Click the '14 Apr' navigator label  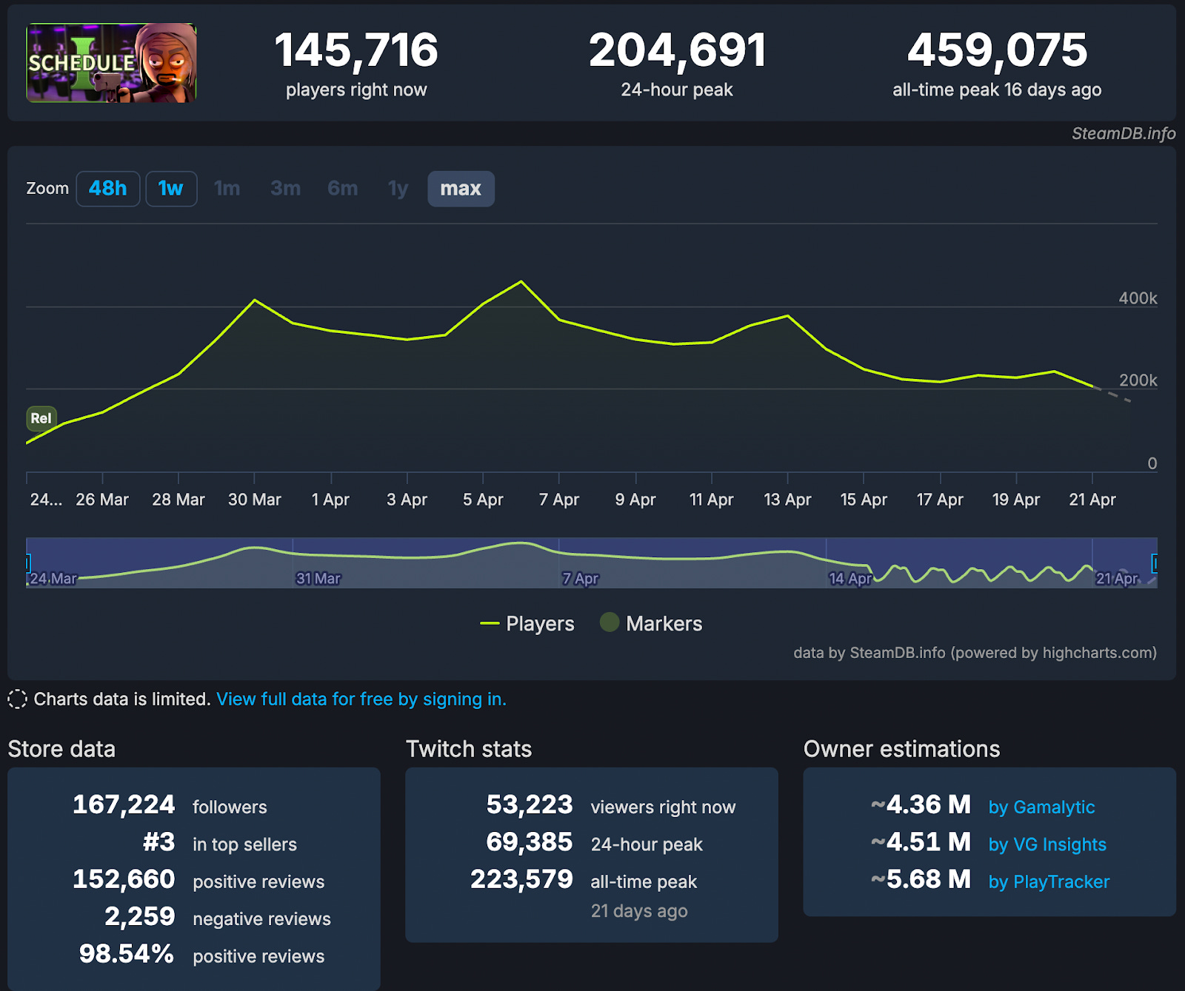(849, 578)
